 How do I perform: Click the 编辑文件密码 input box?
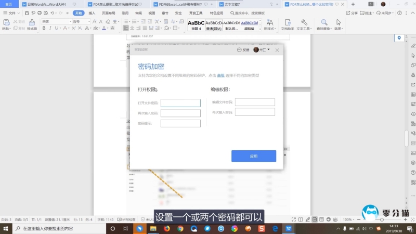(255, 102)
